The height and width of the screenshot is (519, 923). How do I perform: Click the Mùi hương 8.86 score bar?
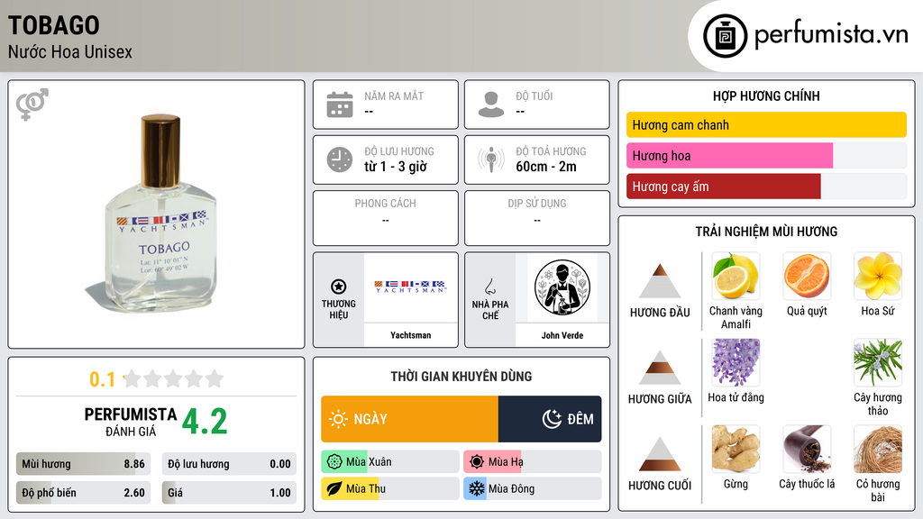83,464
